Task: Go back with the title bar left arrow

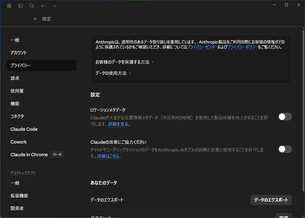Action: (x=43, y=6)
